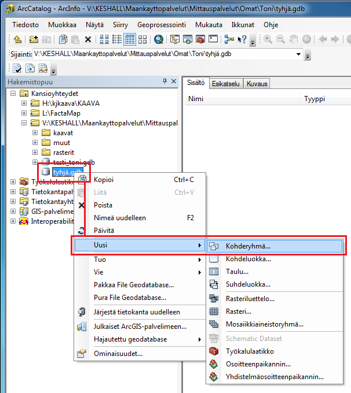Screen dimensions: 351x393
Task: Sort by the Nimi column header
Action: coord(243,99)
